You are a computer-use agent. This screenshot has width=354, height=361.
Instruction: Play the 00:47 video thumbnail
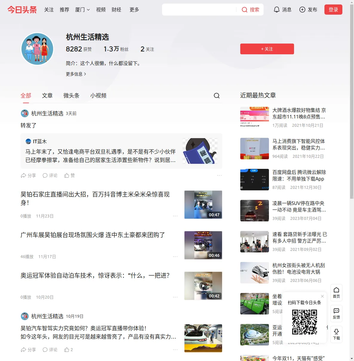[x=203, y=205]
